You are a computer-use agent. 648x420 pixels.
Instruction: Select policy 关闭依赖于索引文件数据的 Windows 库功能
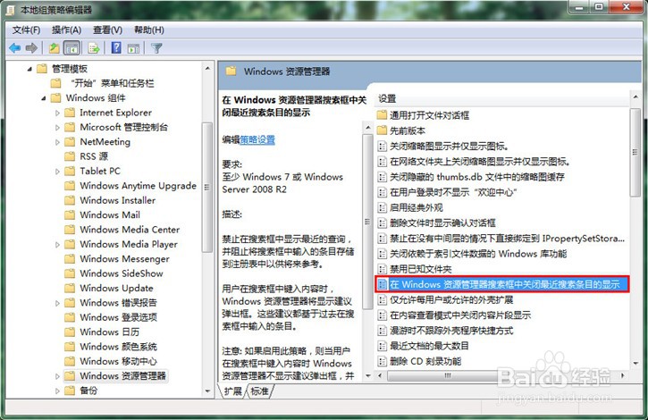click(x=478, y=254)
